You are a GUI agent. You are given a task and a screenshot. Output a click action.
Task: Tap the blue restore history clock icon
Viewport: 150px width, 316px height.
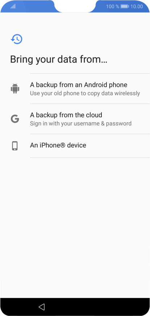click(x=17, y=39)
